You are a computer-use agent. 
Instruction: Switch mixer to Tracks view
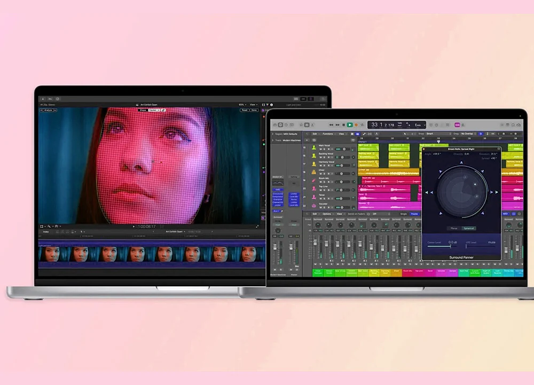point(414,214)
